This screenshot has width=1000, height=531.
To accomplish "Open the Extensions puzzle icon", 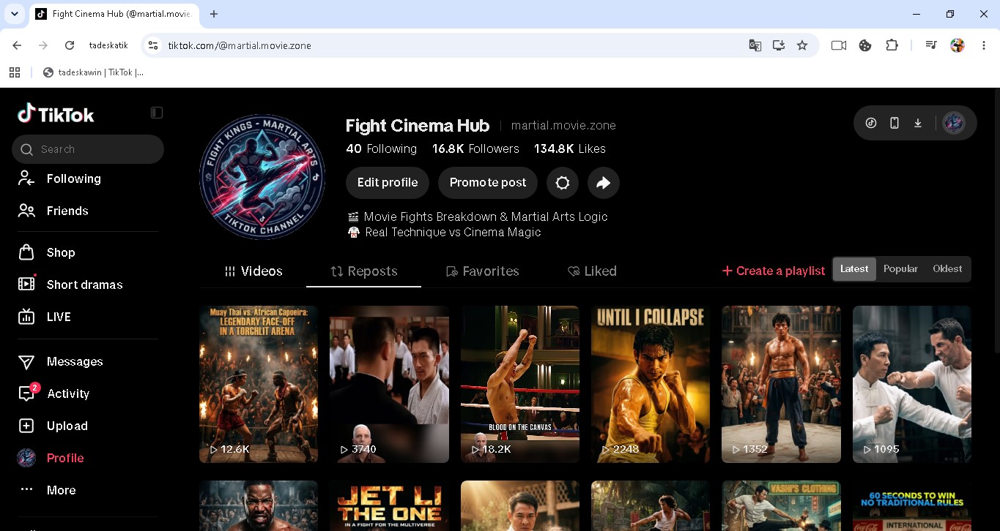I will pos(892,45).
